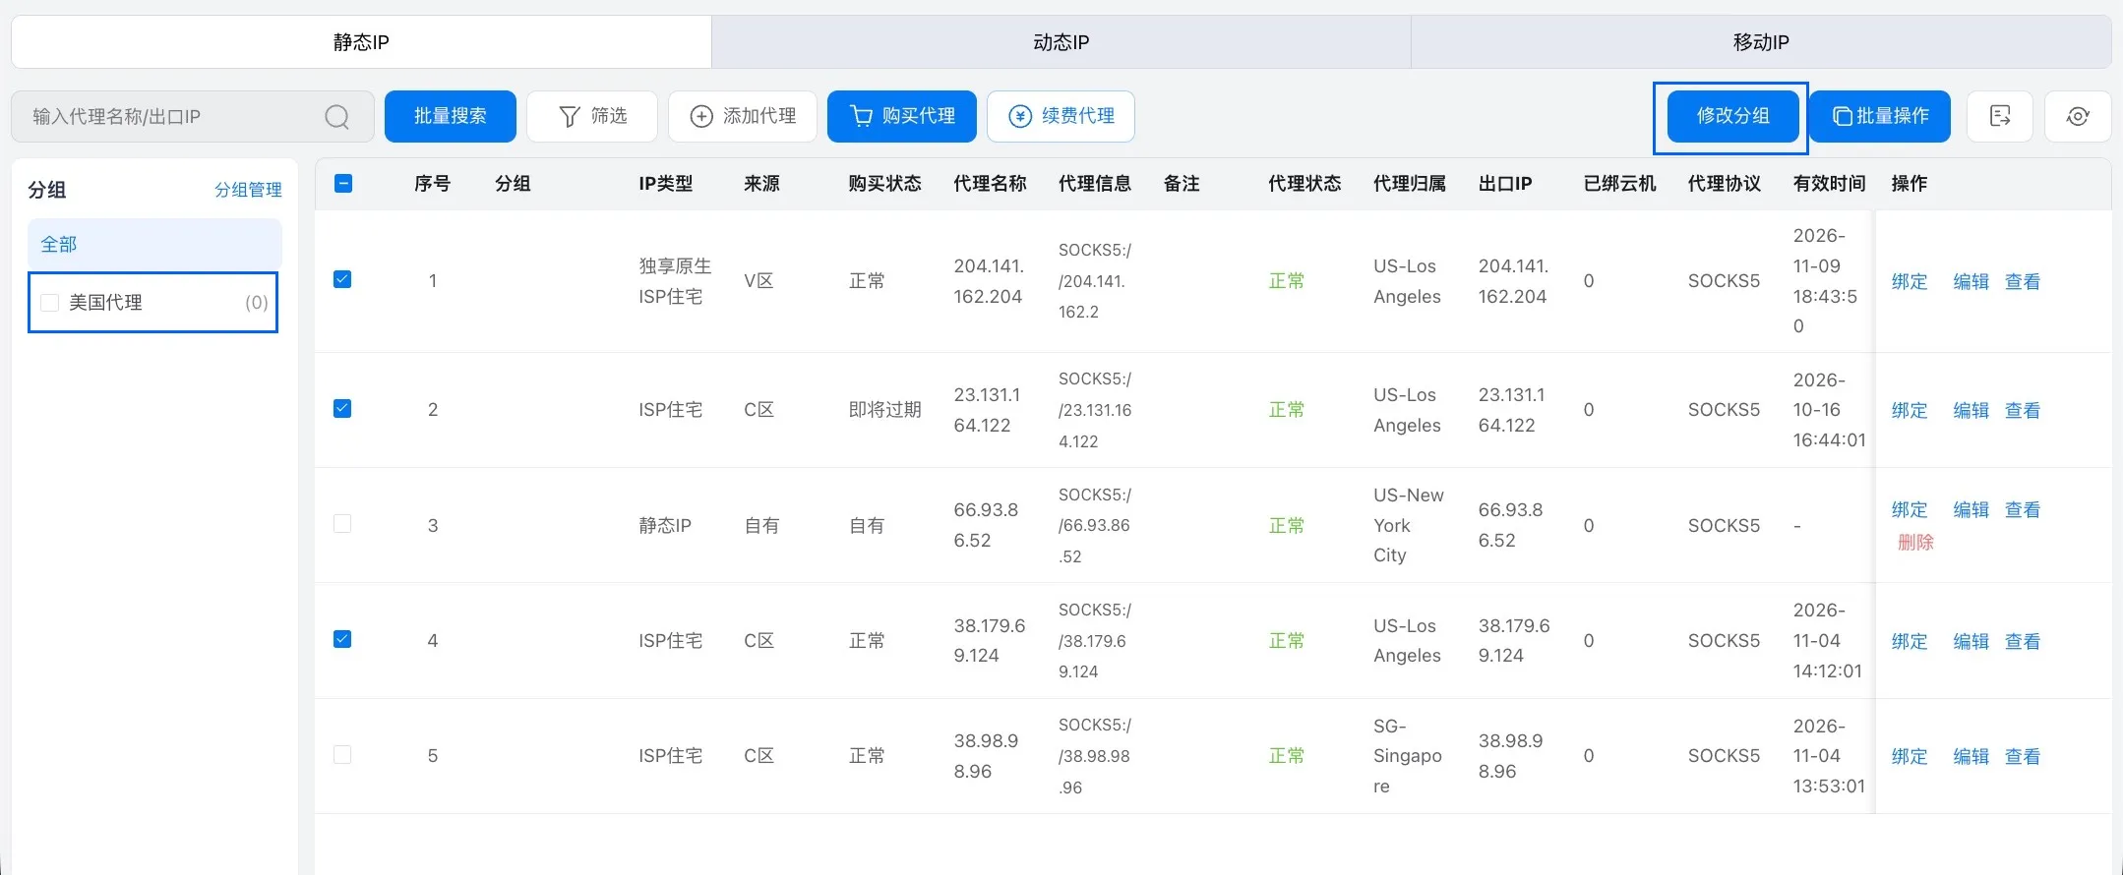The height and width of the screenshot is (875, 2123).
Task: Click the refresh detection icon button
Action: click(2077, 116)
